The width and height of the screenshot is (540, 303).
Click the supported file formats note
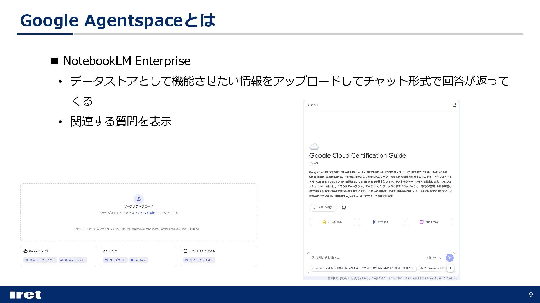[x=138, y=229]
